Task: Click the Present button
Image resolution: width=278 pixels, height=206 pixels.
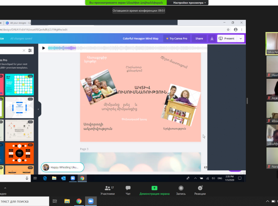Action: (x=227, y=38)
